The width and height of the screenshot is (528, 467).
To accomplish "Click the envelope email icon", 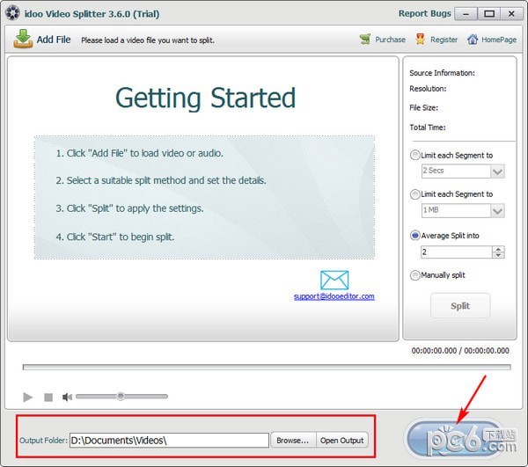I will coord(334,280).
